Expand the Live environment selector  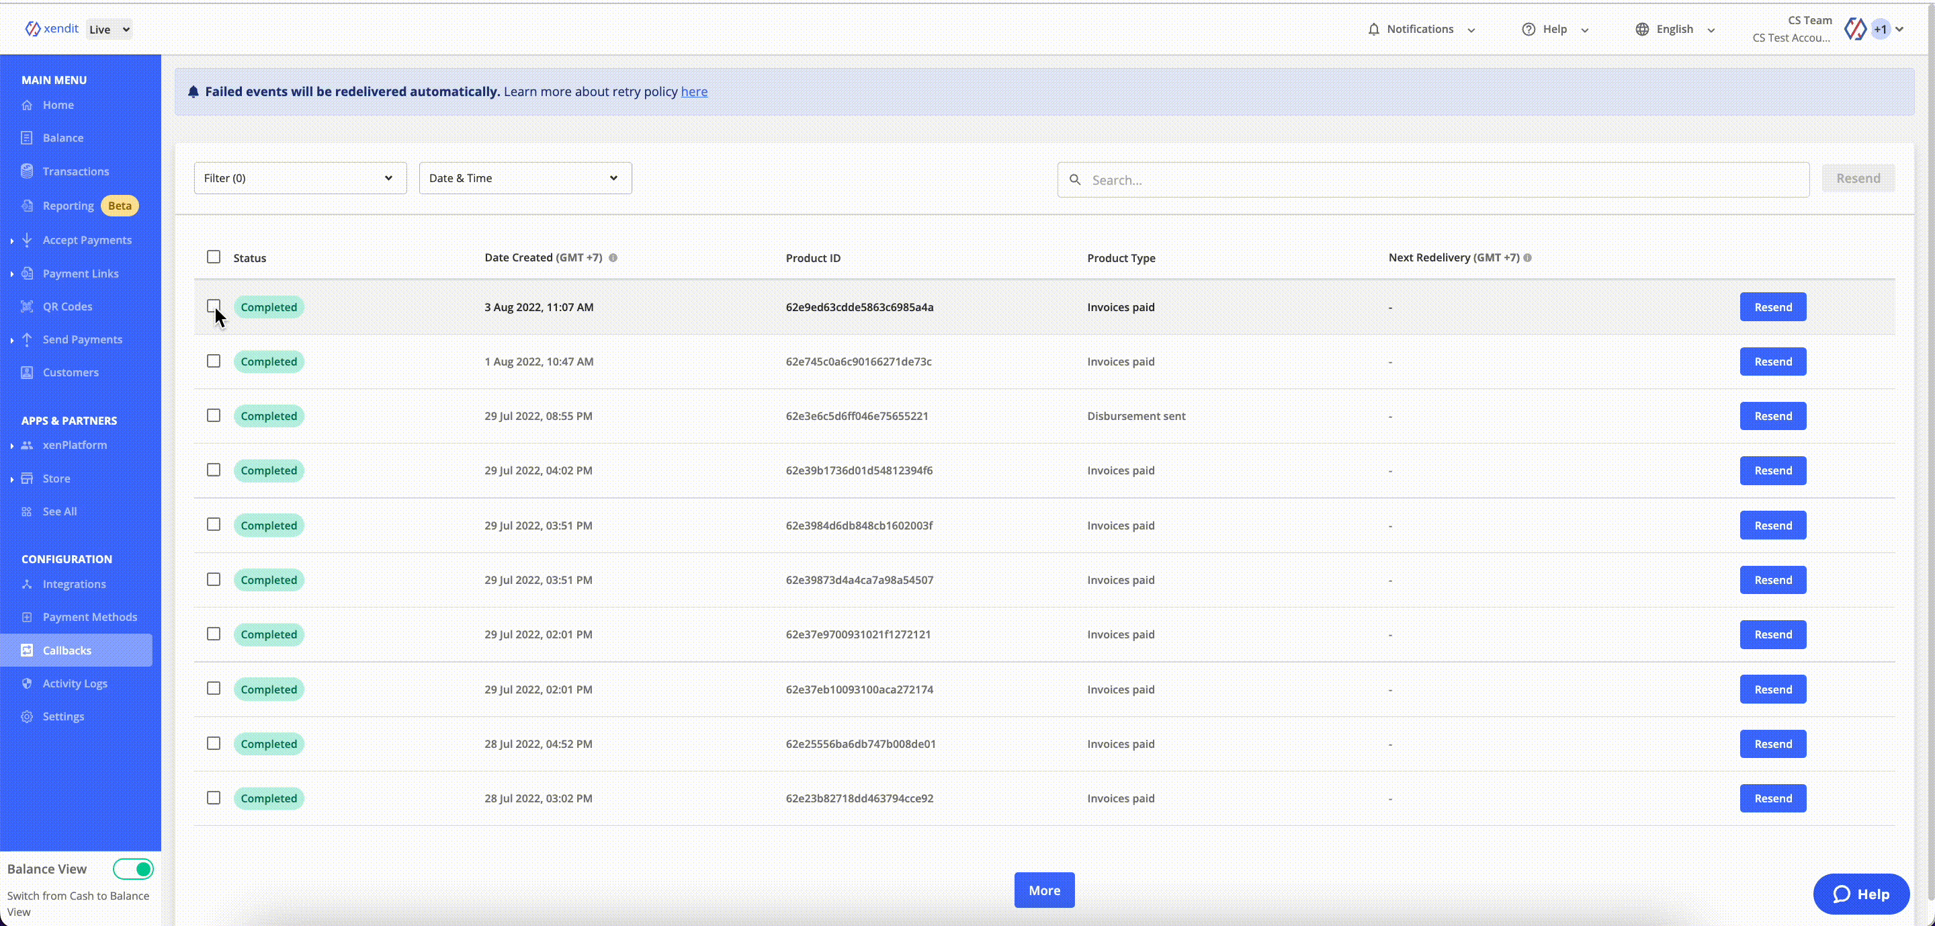click(x=110, y=30)
